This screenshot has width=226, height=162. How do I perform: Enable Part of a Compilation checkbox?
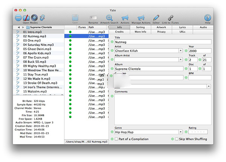pos(116,139)
